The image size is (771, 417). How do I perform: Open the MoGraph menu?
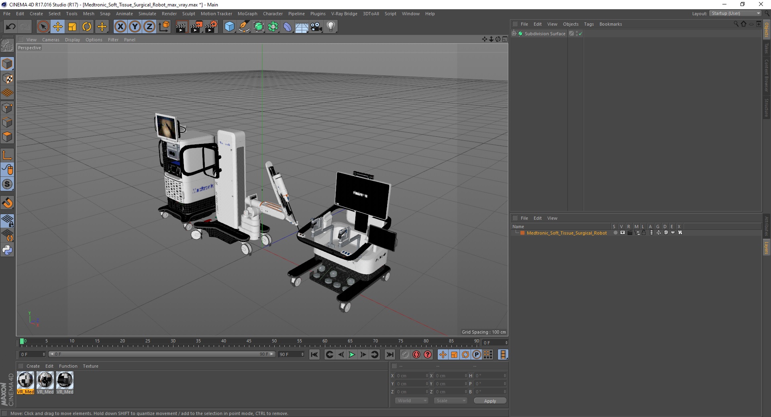click(x=247, y=14)
